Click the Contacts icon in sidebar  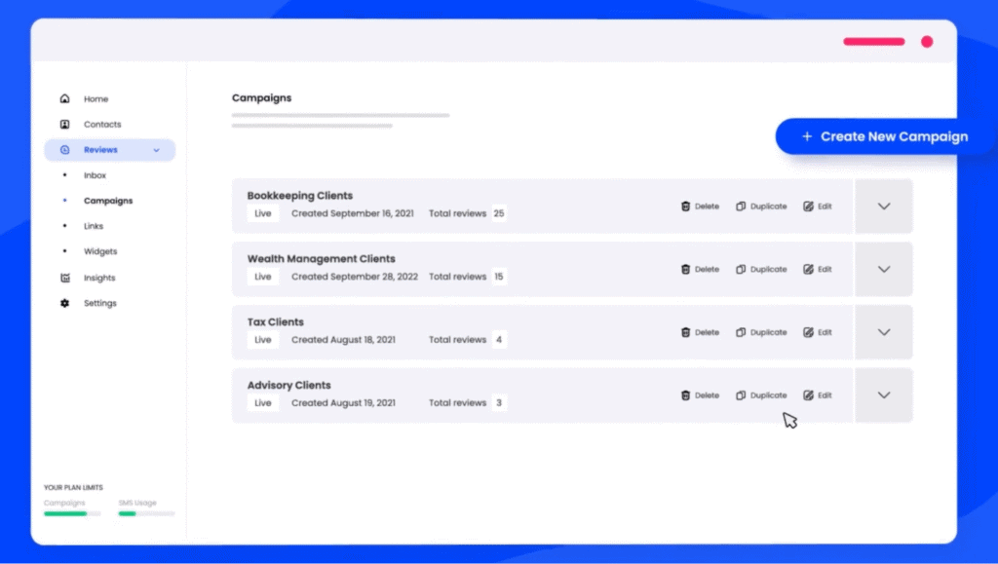pyautogui.click(x=64, y=125)
